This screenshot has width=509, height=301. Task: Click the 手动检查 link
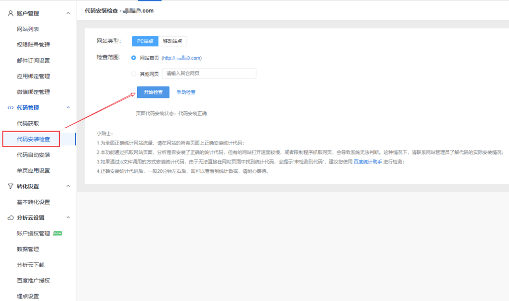pyautogui.click(x=186, y=92)
